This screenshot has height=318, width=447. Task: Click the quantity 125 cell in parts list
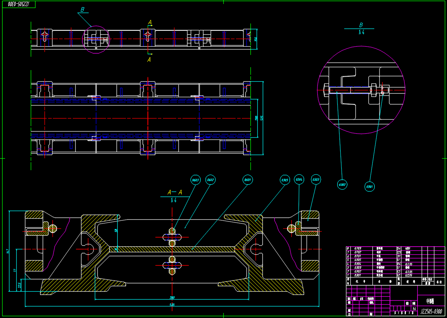399,252
